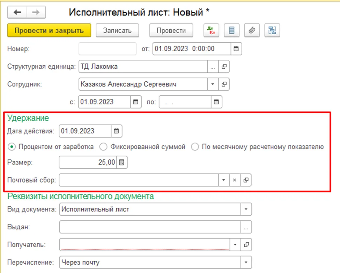
Task: Click the Вид документа field Исполнительный лист
Action: pyautogui.click(x=150, y=209)
